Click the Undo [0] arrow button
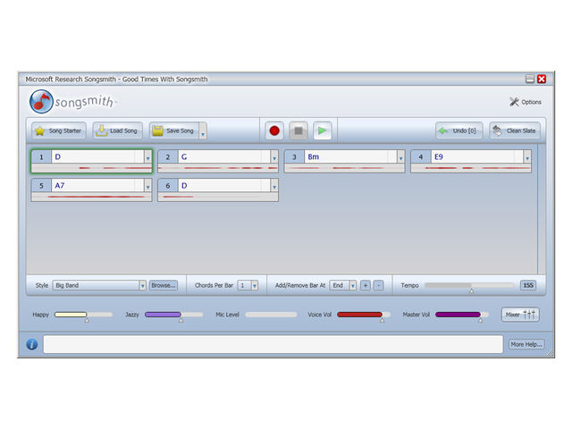Image resolution: width=572 pixels, height=429 pixels. click(459, 130)
